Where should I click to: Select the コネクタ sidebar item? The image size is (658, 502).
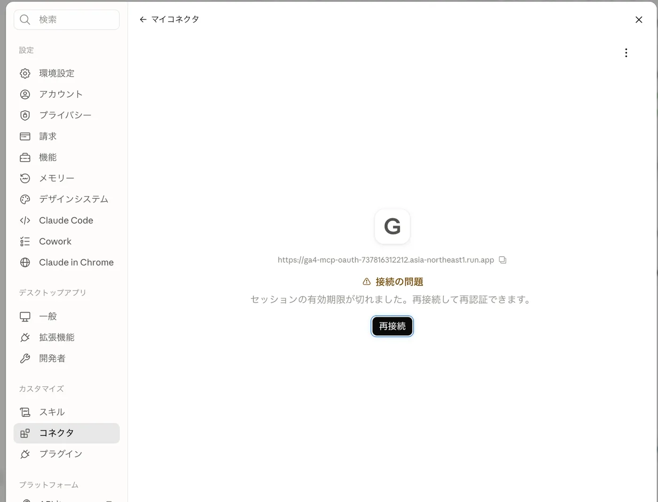coord(67,433)
